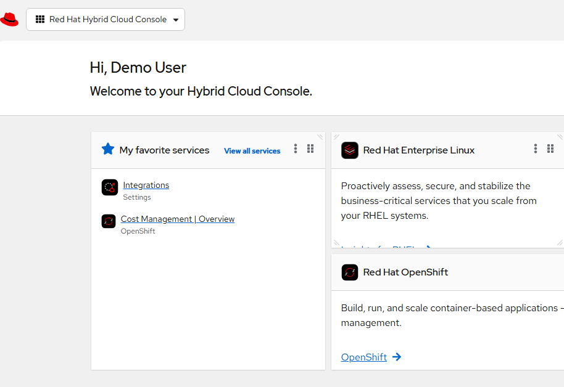Click the dropdown caret beside Hybrid Cloud Console
This screenshot has width=564, height=387.
pos(176,20)
